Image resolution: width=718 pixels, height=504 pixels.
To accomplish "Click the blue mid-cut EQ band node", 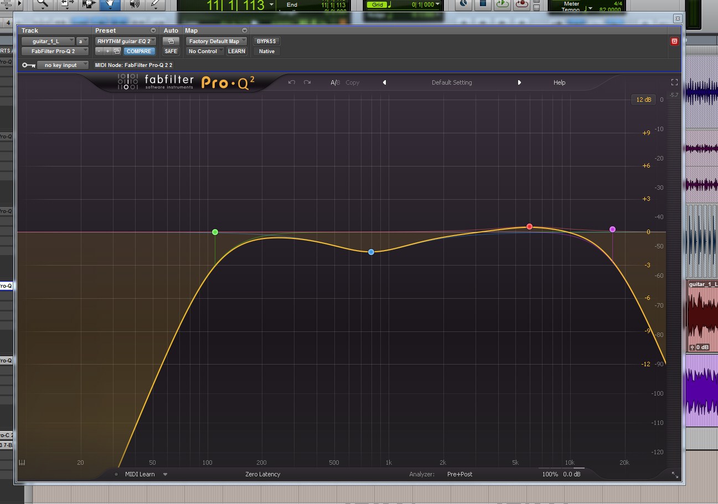I will [371, 252].
